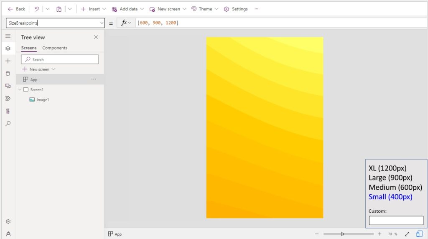This screenshot has width=428, height=239.
Task: Click the Search magnifier in the left rail
Action: click(x=8, y=124)
